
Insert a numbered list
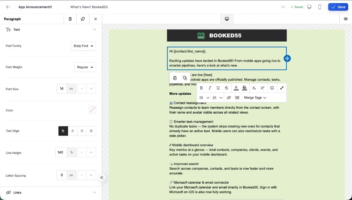[214, 98]
